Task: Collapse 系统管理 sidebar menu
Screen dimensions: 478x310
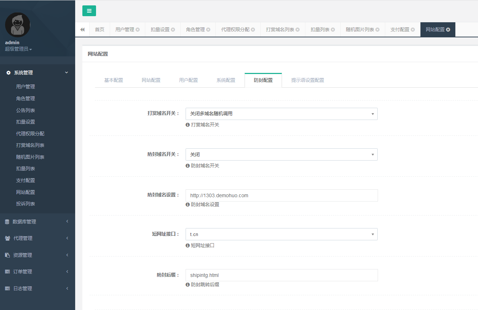Action: [37, 73]
